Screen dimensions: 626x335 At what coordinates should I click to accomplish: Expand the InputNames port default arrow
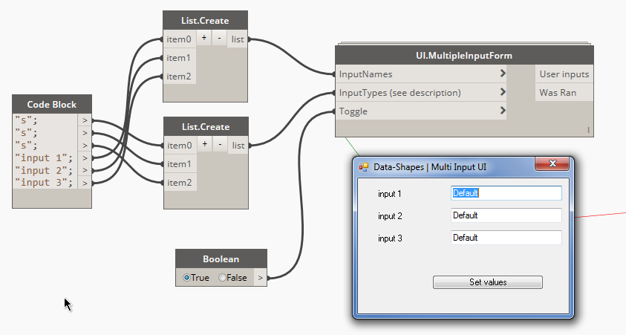click(x=503, y=74)
